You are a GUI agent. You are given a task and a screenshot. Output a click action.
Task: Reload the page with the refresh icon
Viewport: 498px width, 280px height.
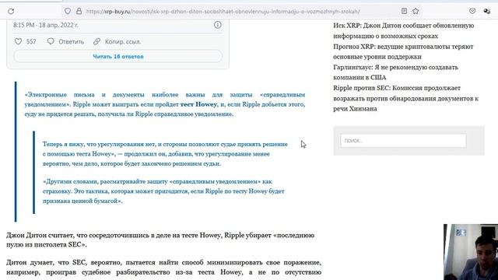11,12
